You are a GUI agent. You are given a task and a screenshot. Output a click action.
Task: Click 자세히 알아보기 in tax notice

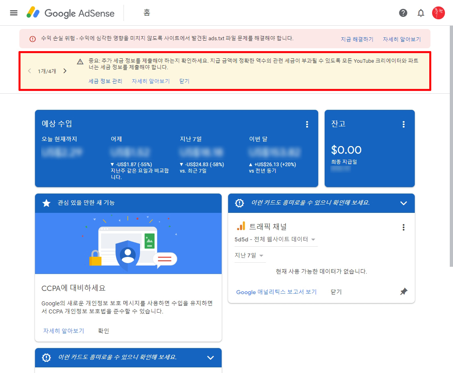151,81
